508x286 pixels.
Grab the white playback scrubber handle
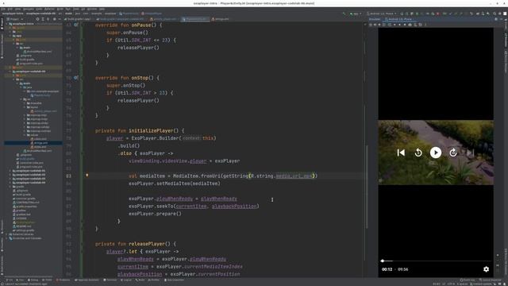383,261
